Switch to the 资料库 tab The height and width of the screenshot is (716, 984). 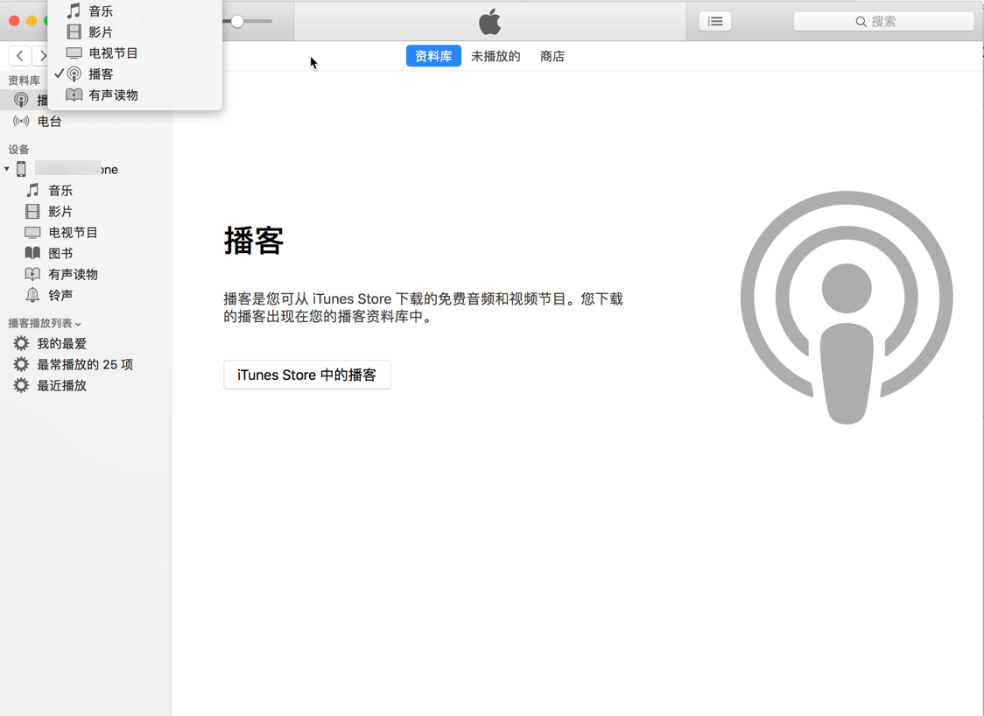pos(433,56)
